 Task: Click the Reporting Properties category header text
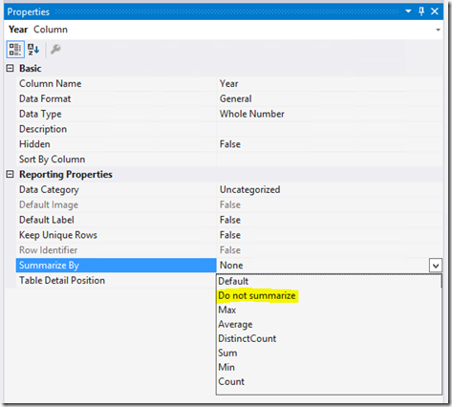tap(66, 175)
